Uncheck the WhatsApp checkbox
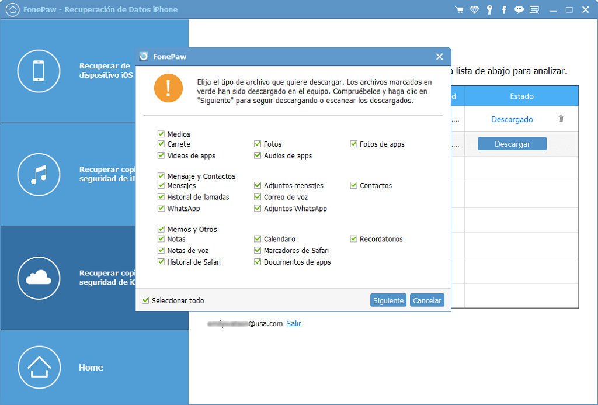Image resolution: width=598 pixels, height=405 pixels. pyautogui.click(x=161, y=209)
